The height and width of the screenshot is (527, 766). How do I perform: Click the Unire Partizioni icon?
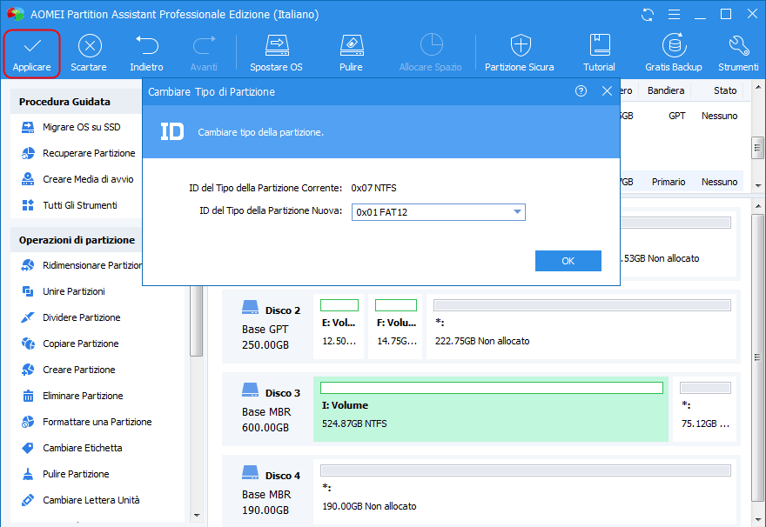pos(28,291)
